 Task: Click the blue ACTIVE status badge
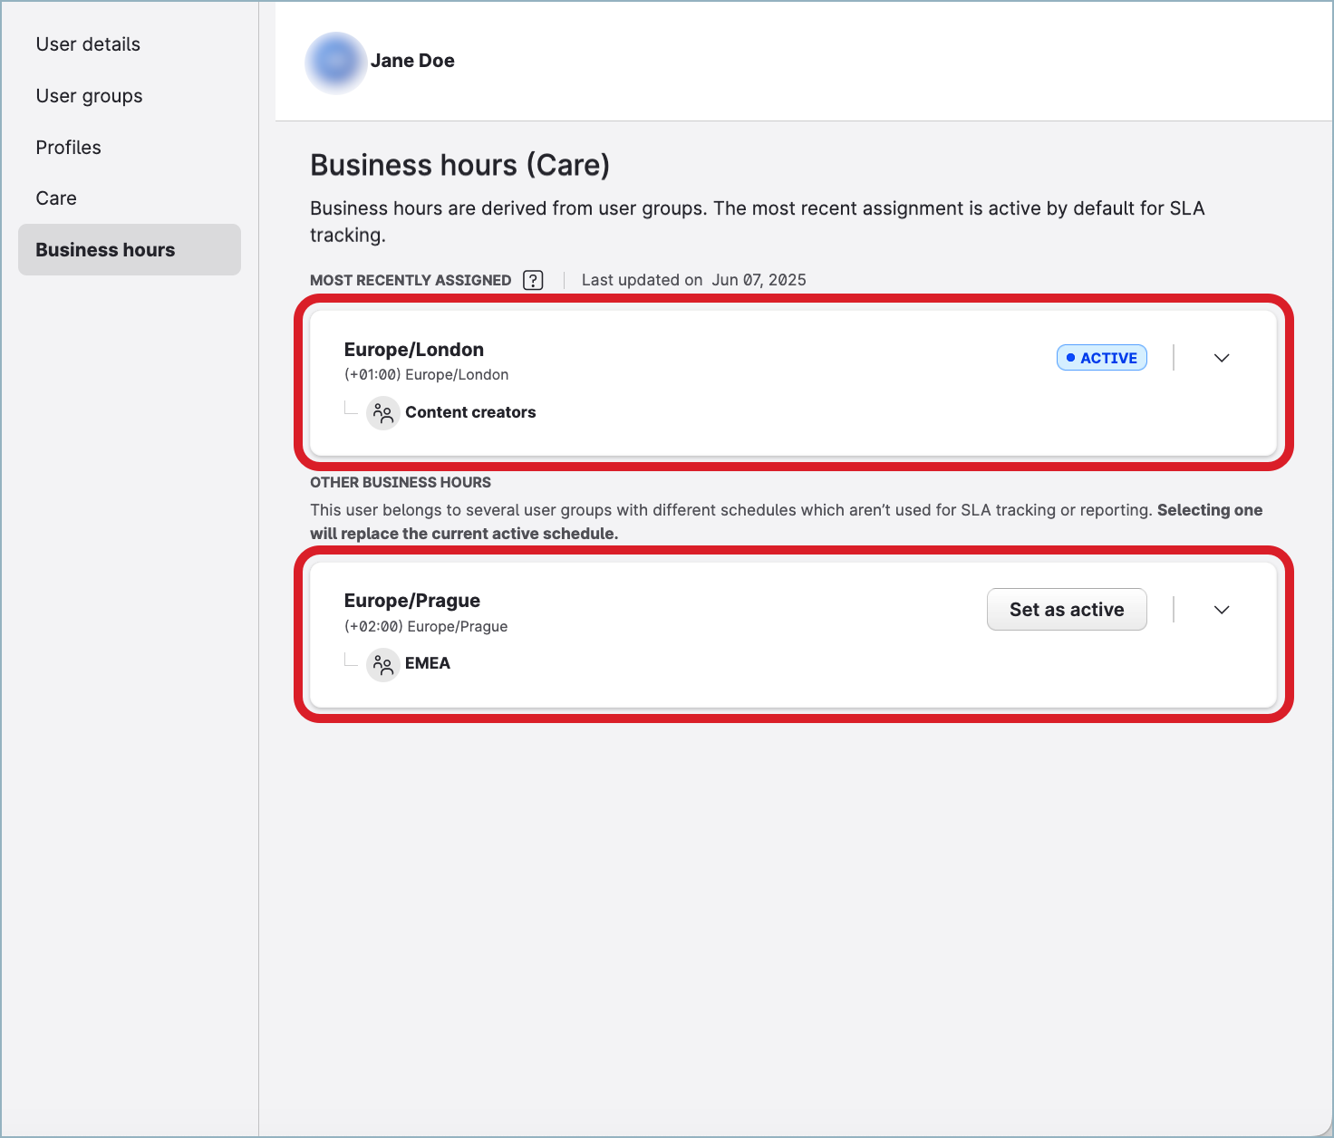(1101, 358)
